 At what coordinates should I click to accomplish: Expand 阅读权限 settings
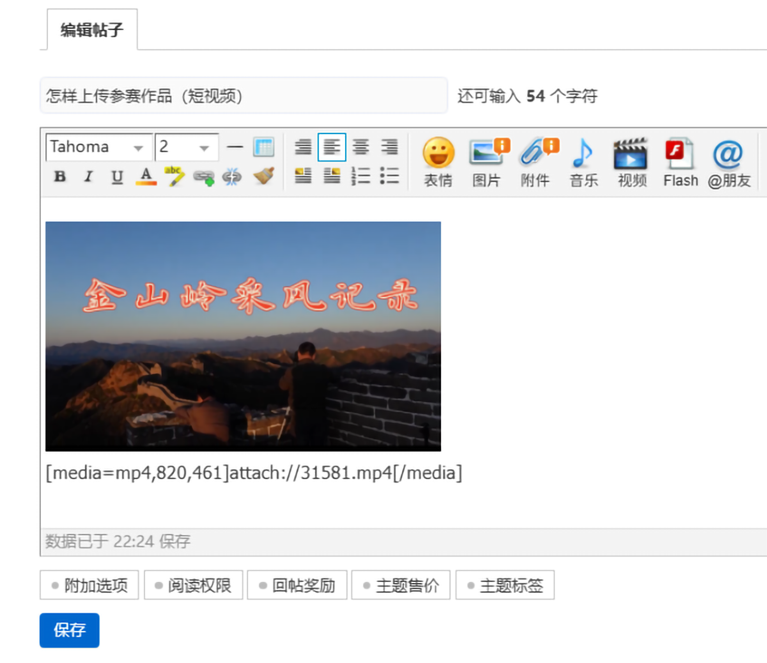click(x=194, y=585)
